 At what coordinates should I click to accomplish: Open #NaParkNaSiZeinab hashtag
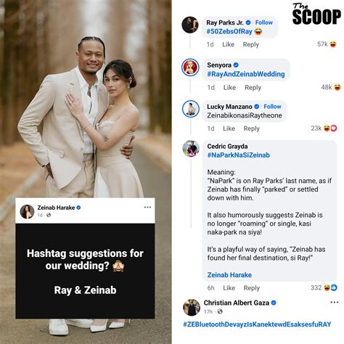click(x=239, y=155)
